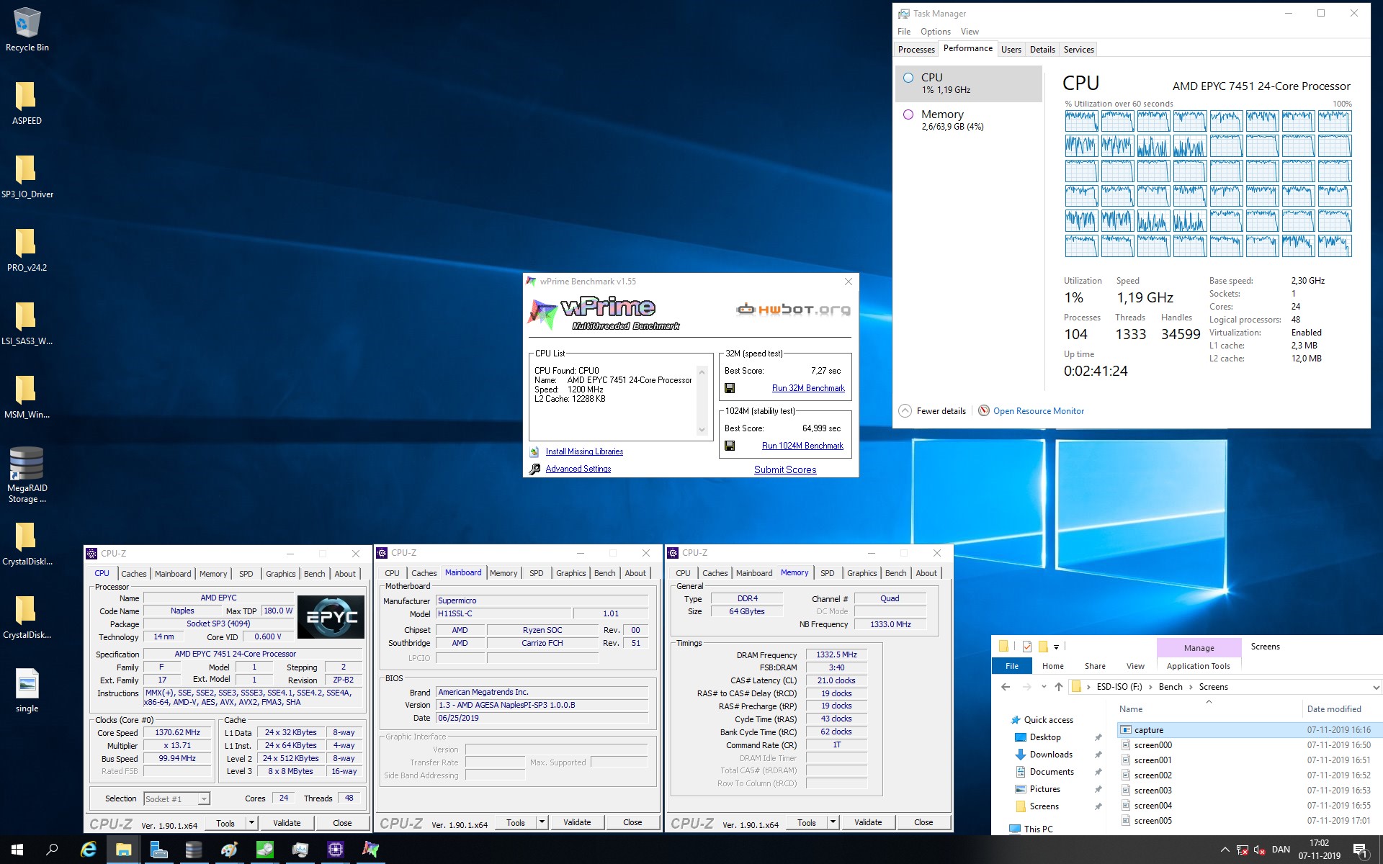Image resolution: width=1383 pixels, height=864 pixels.
Task: Open the MSM_Win... desktop folder
Action: [x=27, y=396]
